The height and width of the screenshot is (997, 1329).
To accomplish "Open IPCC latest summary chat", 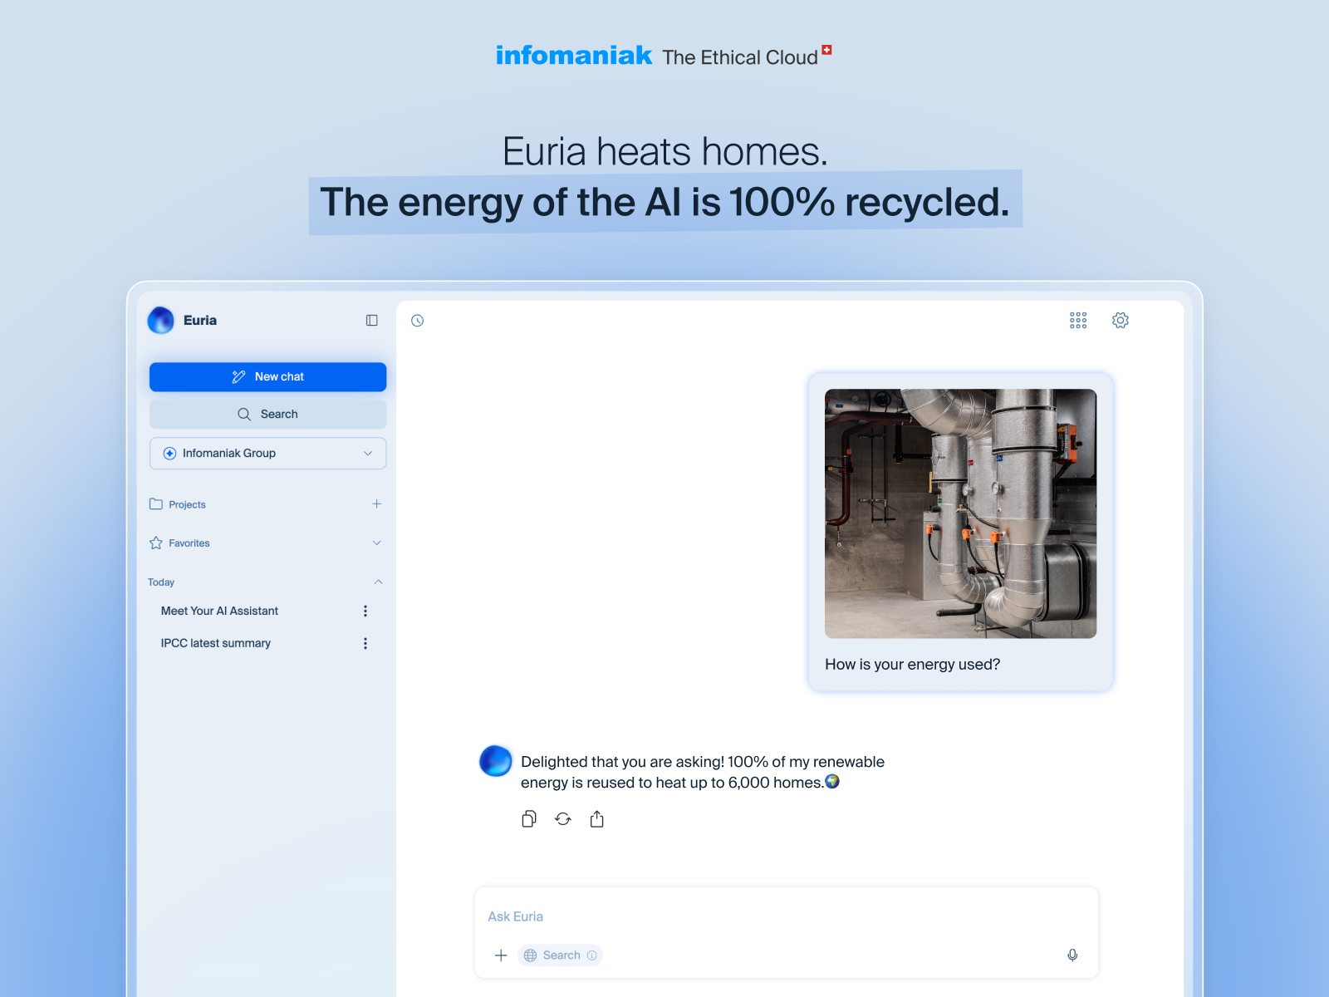I will click(x=216, y=643).
